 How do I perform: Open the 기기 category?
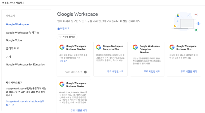(8, 56)
